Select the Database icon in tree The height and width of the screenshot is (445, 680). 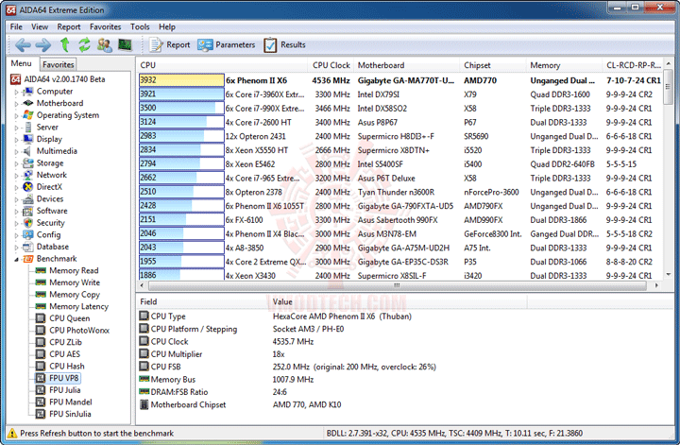[27, 247]
